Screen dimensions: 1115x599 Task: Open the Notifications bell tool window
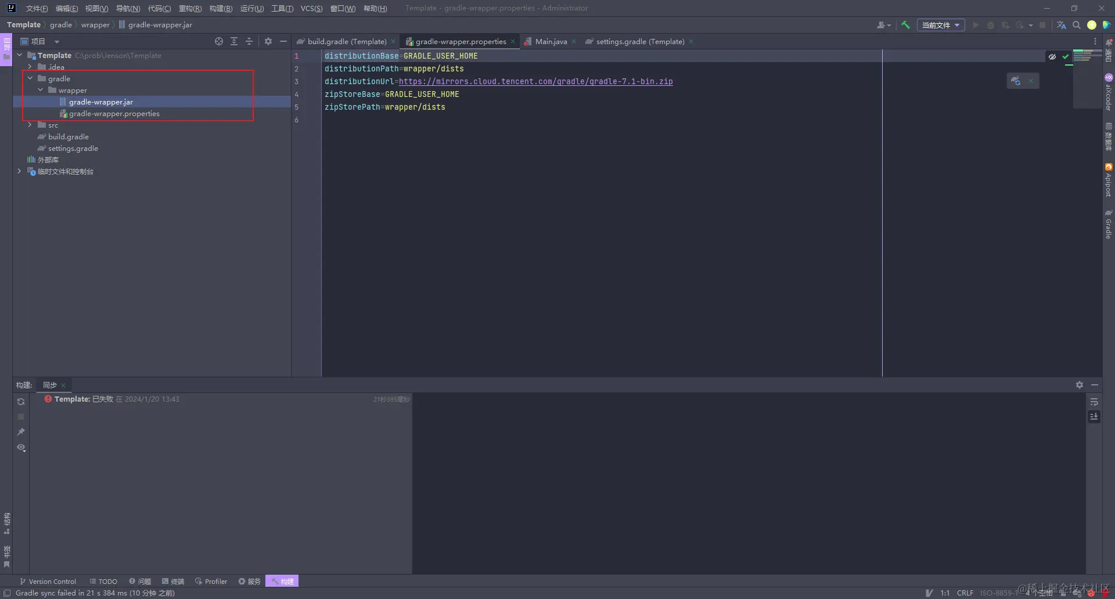1109,49
